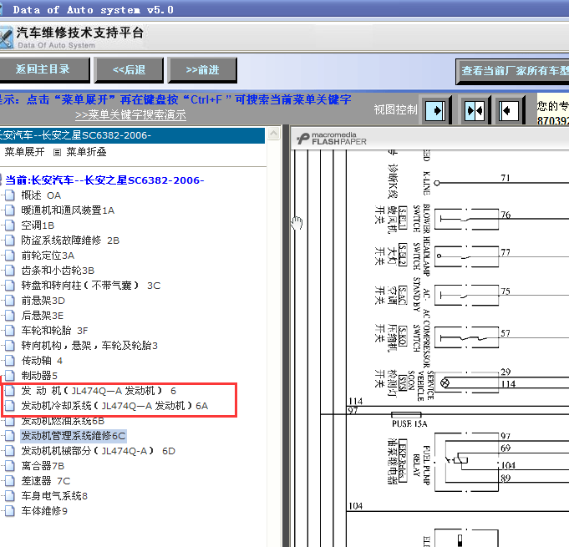The height and width of the screenshot is (547, 569).
Task: Select highlighted 发动机管理系统维修6C item
Action: pos(74,436)
